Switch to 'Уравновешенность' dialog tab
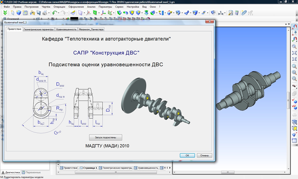The height and width of the screenshot is (179, 298). tap(66, 30)
